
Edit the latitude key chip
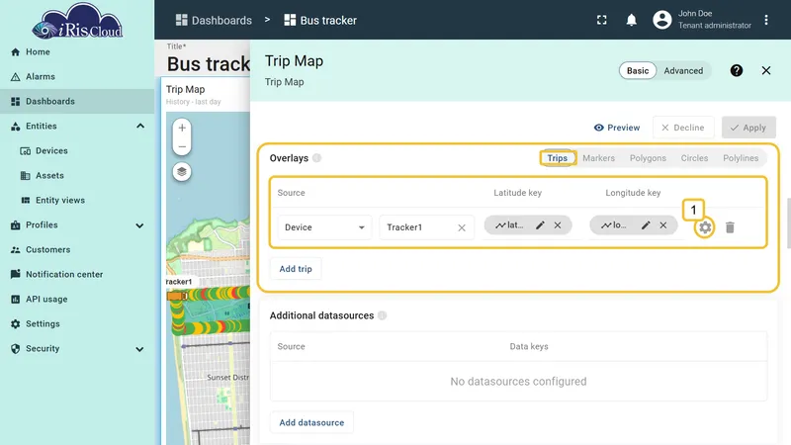point(540,225)
